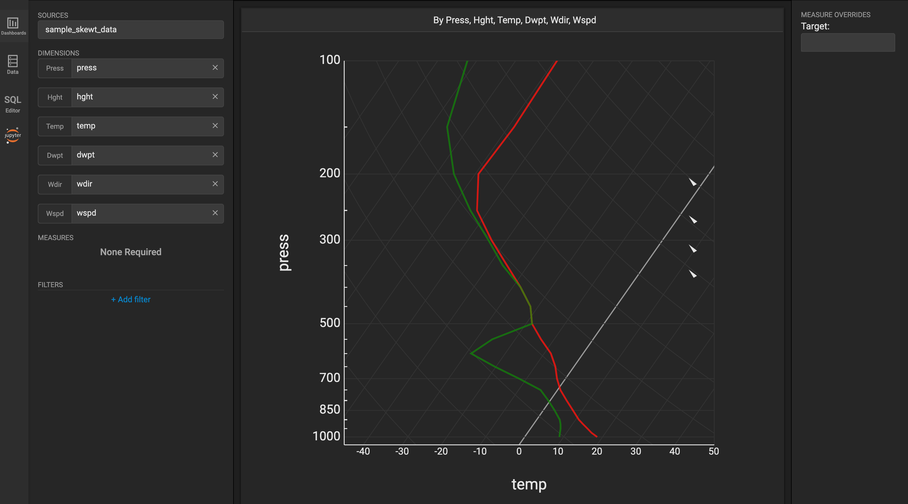Launch the Jupyter notebook icon
The width and height of the screenshot is (908, 504).
coord(13,135)
